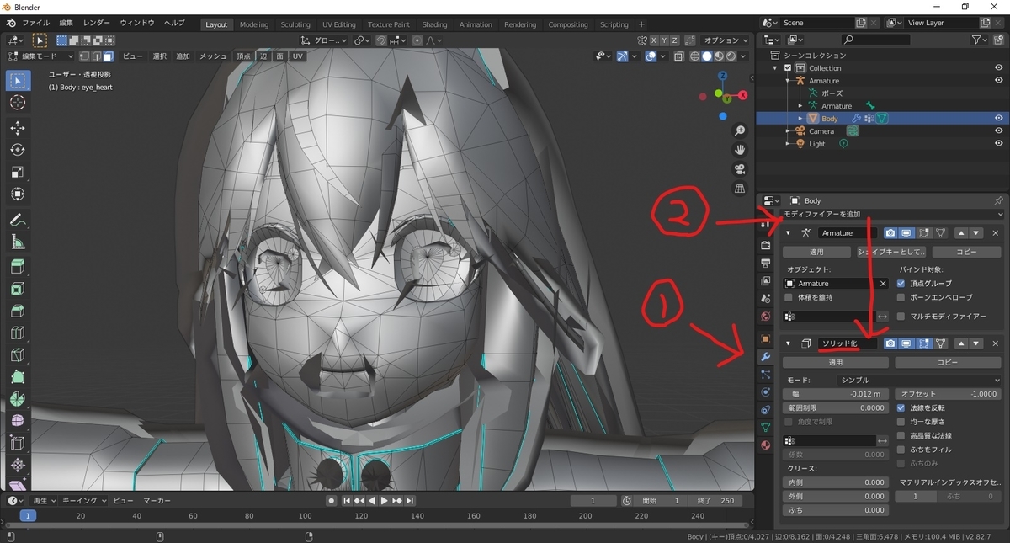Pin the Body properties panel
Image resolution: width=1010 pixels, height=543 pixels.
coord(998,200)
